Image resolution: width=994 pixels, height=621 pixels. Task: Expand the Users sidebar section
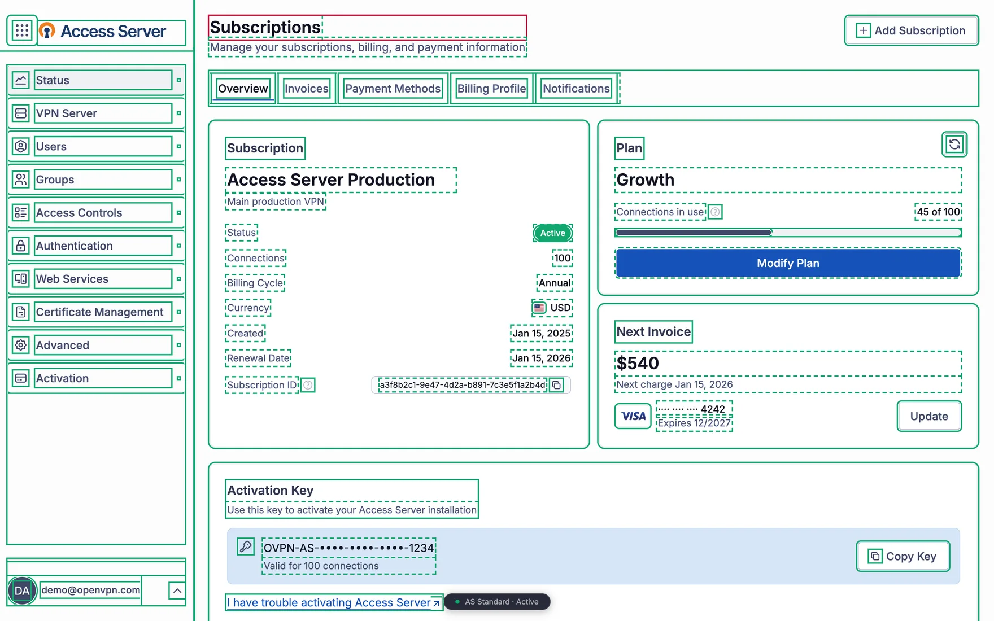pos(178,146)
